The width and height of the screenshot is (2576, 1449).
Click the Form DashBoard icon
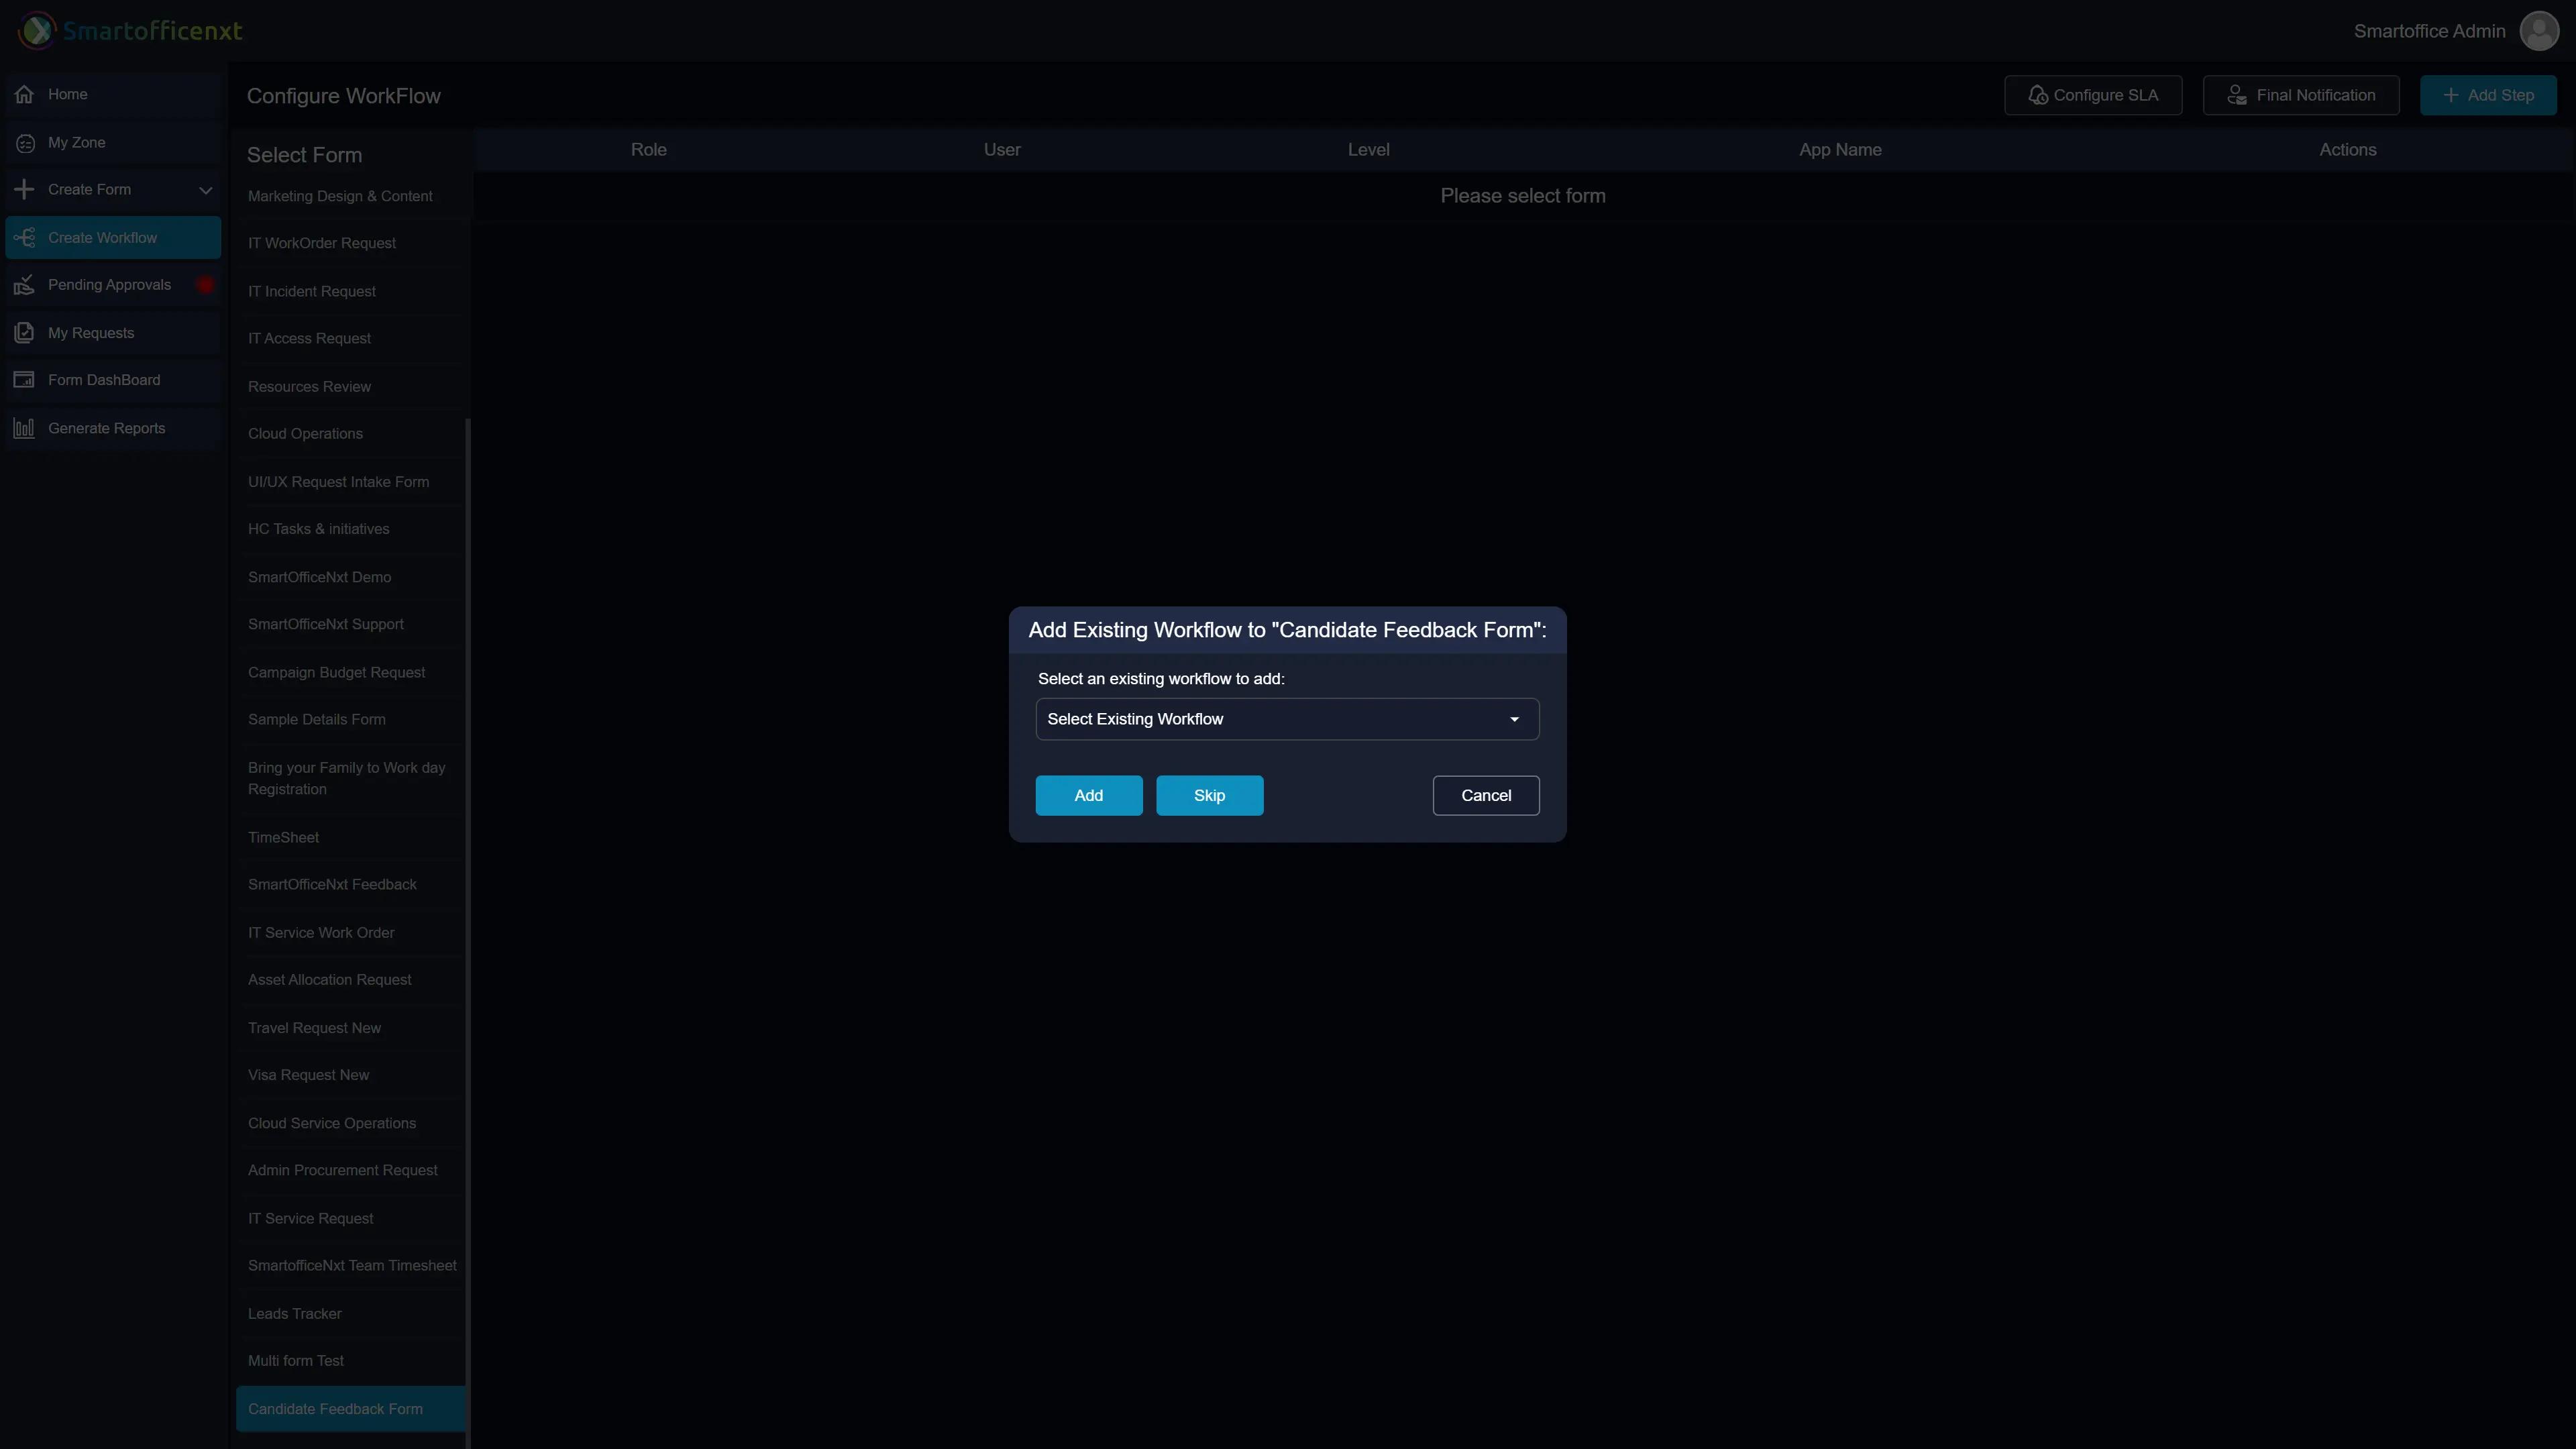point(25,380)
